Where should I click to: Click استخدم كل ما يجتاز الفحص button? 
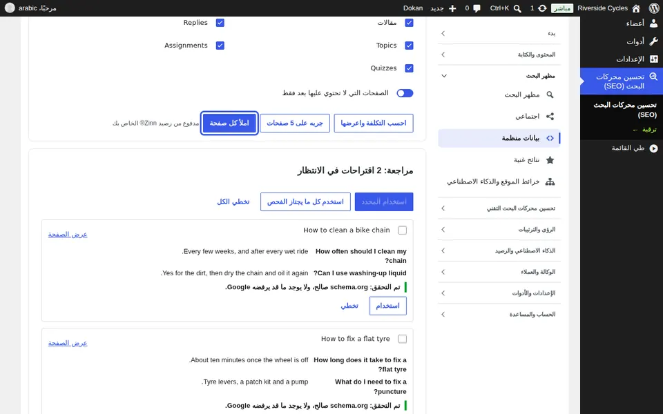point(305,202)
